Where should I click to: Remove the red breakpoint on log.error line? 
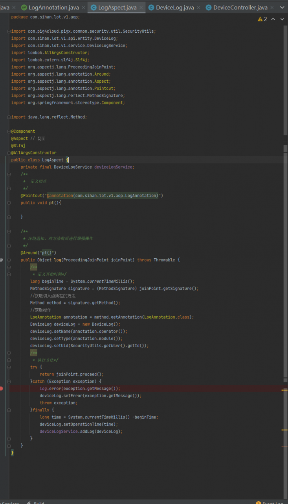[x=2, y=389]
